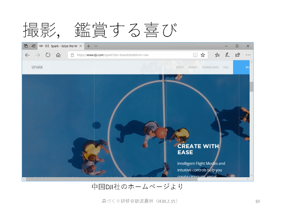Refresh the DJI Spark page
The height and width of the screenshot is (211, 282).
[48, 55]
